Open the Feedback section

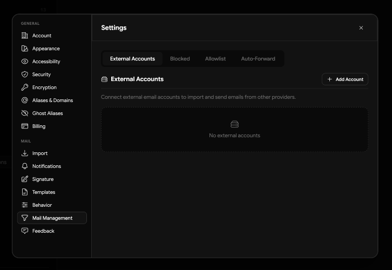coord(43,231)
